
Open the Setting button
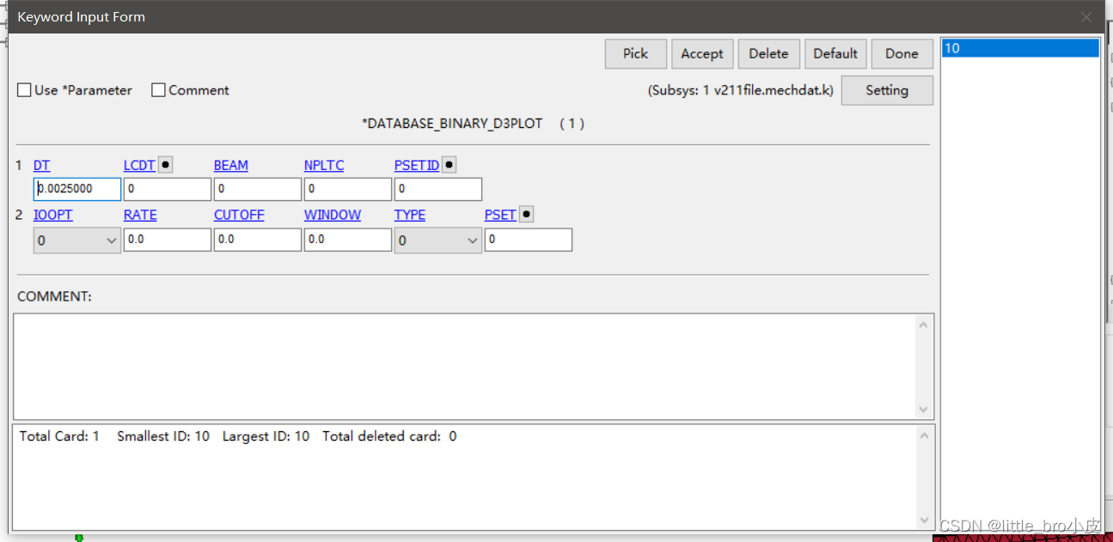pyautogui.click(x=886, y=90)
